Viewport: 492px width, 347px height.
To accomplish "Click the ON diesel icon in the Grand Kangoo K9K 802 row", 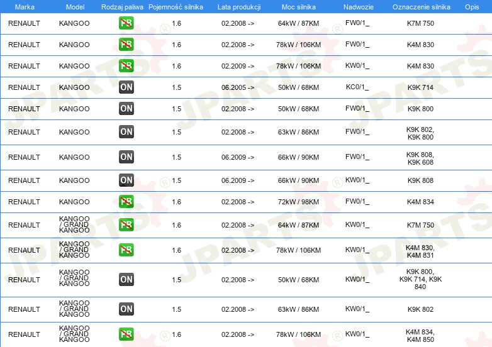I will (126, 309).
